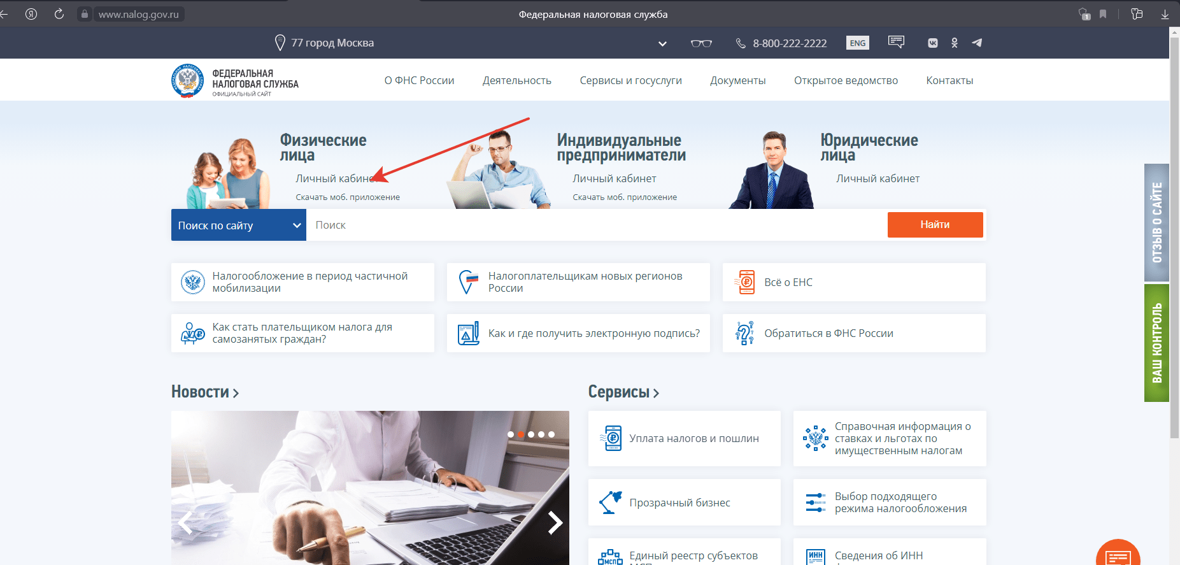The height and width of the screenshot is (565, 1180).
Task: Open the 'Деятельность' menu item
Action: point(516,81)
